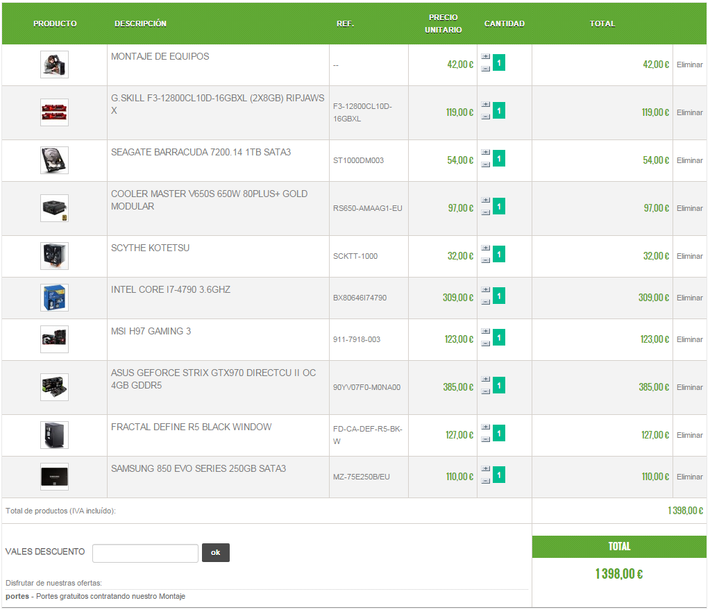
Task: Decrease quantity for SAMSUNG 850 EVO
Action: (x=485, y=482)
